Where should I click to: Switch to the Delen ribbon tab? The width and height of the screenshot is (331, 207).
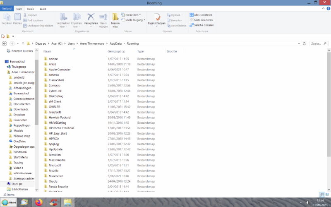pos(30,8)
